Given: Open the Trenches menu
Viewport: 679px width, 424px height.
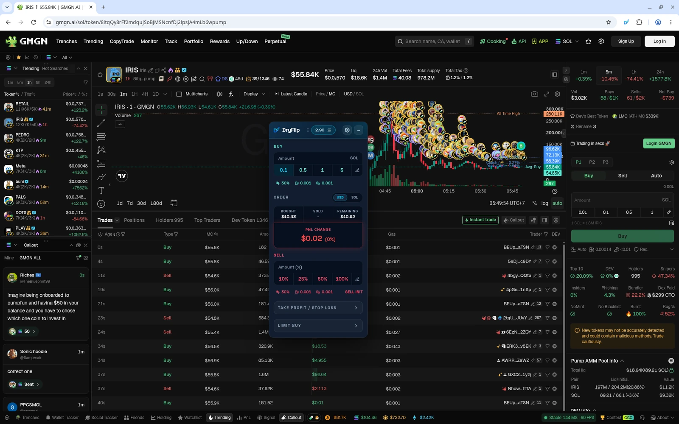Looking at the screenshot, I should [x=67, y=42].
